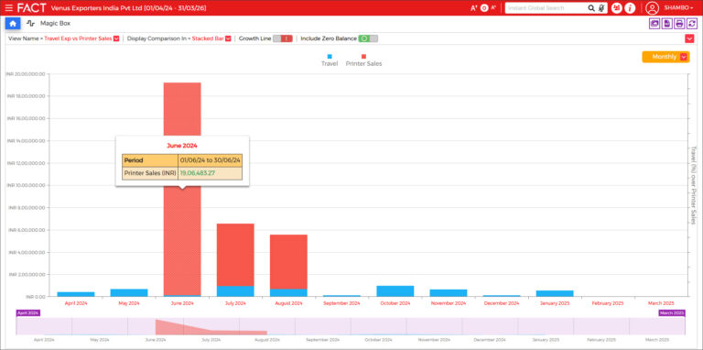703x350 pixels.
Task: Click the June 2024 axis label
Action: coord(182,303)
